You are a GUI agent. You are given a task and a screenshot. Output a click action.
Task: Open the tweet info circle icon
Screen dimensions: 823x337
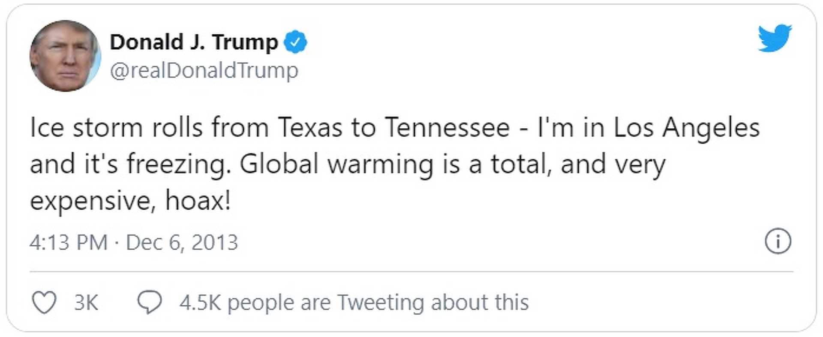point(778,241)
